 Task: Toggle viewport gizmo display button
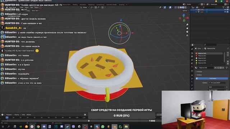pyautogui.click(x=165, y=7)
